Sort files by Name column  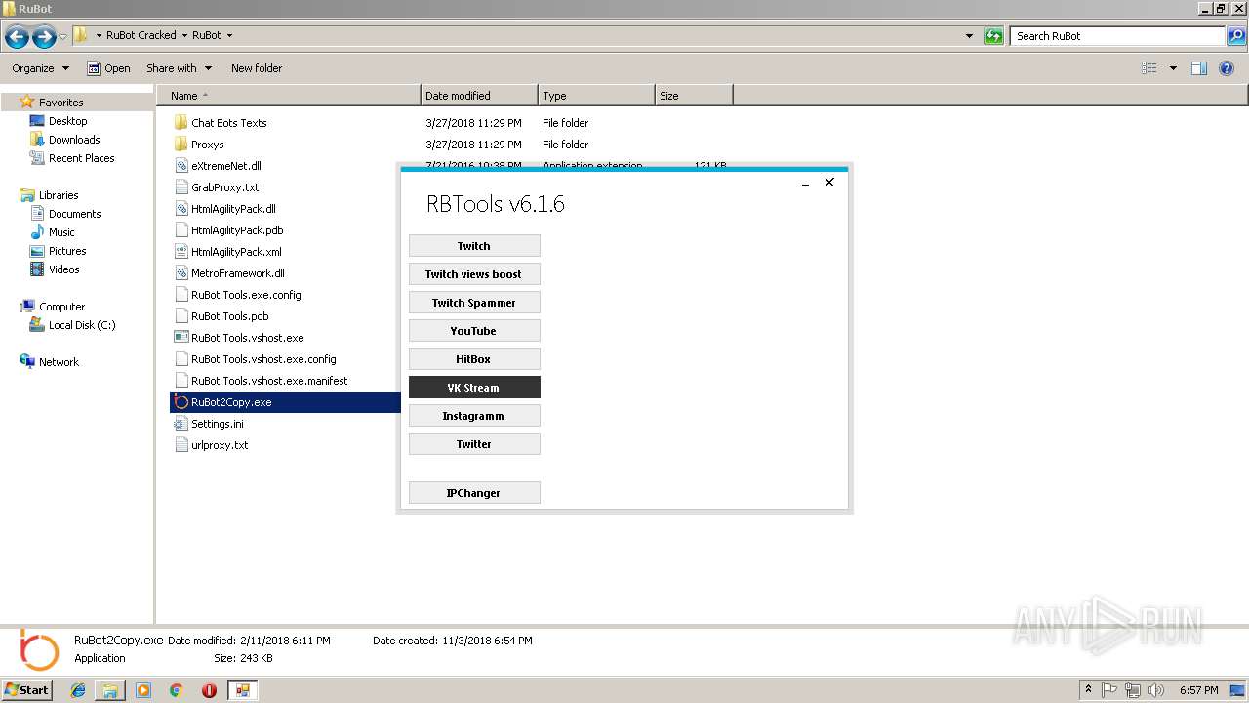pyautogui.click(x=289, y=96)
